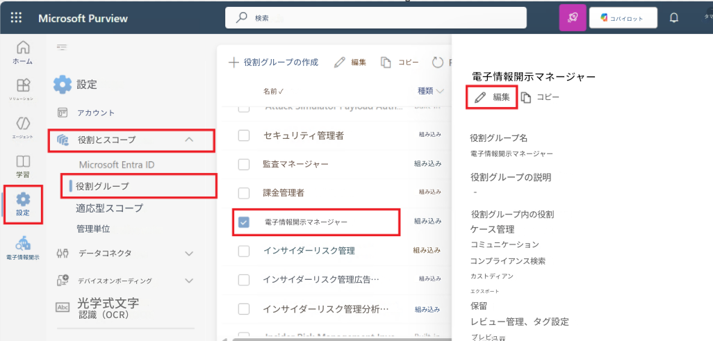
Task: Collapse the settings navigation menu icon
Action: click(62, 47)
